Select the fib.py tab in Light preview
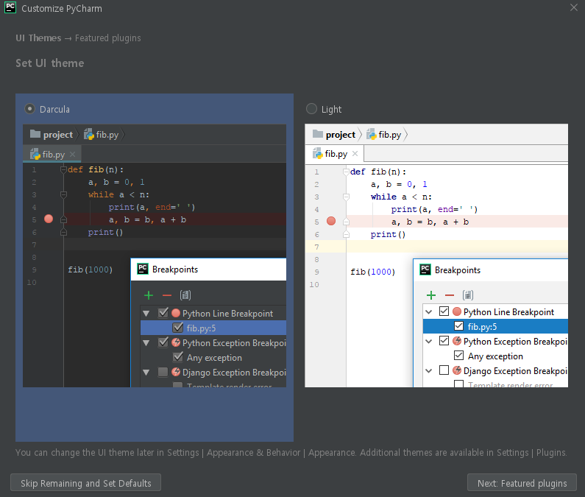585x497 pixels. pos(335,154)
